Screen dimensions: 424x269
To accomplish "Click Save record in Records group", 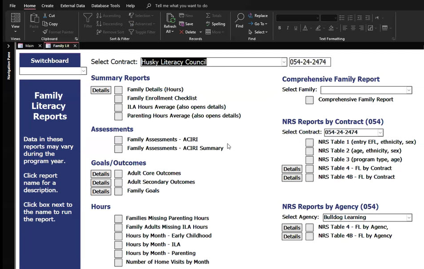I will pyautogui.click(x=186, y=24).
